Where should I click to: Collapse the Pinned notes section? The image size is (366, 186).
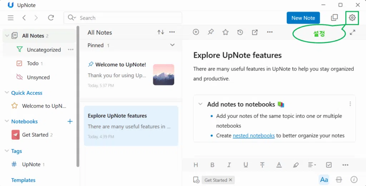tap(172, 45)
